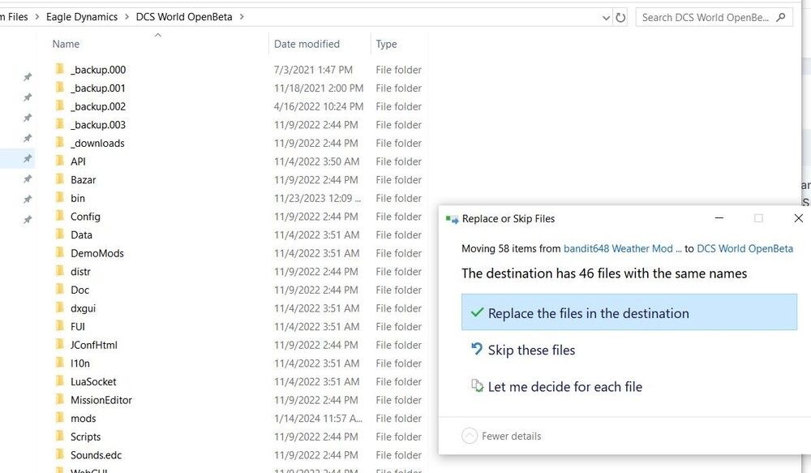The width and height of the screenshot is (811, 473).
Task: Click the Eagle Dynamics breadcrumb segment
Action: point(82,16)
